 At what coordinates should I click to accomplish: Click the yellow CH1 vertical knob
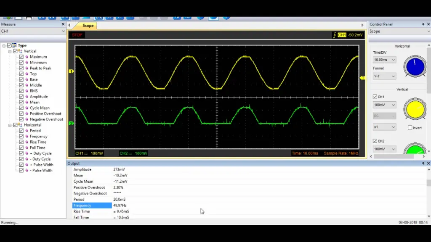click(415, 109)
